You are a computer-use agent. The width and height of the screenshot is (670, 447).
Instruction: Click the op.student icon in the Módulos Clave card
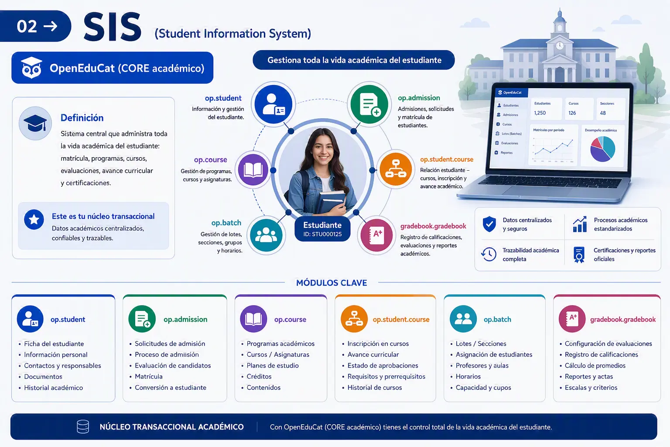[30, 319]
